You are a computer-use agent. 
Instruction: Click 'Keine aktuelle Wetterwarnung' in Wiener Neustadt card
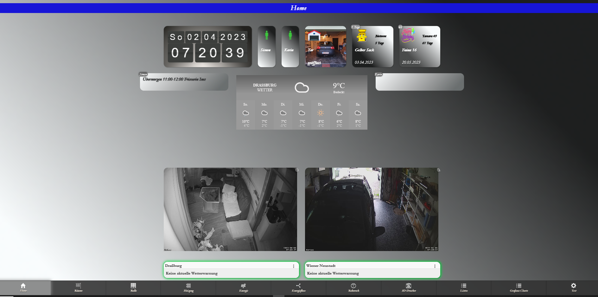pyautogui.click(x=333, y=273)
